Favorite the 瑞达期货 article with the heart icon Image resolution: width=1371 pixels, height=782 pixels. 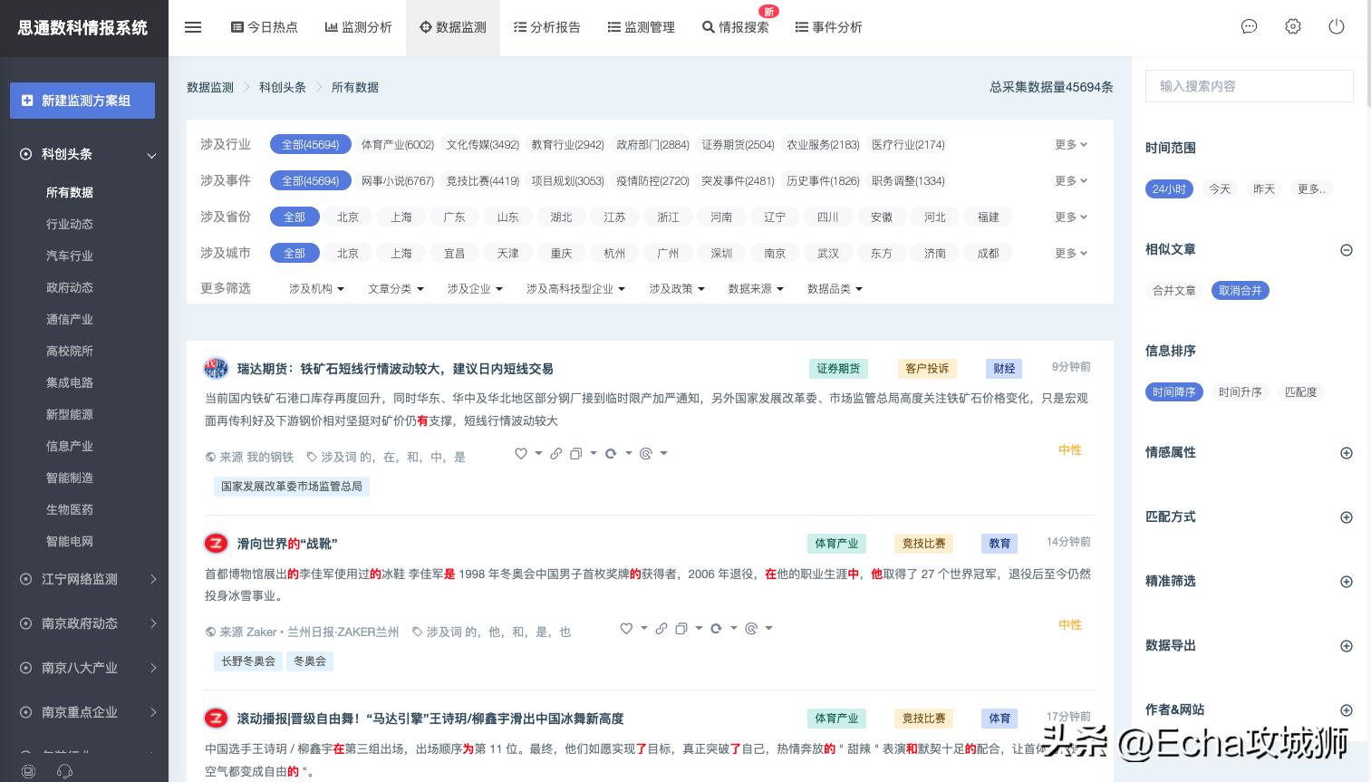[x=520, y=453]
